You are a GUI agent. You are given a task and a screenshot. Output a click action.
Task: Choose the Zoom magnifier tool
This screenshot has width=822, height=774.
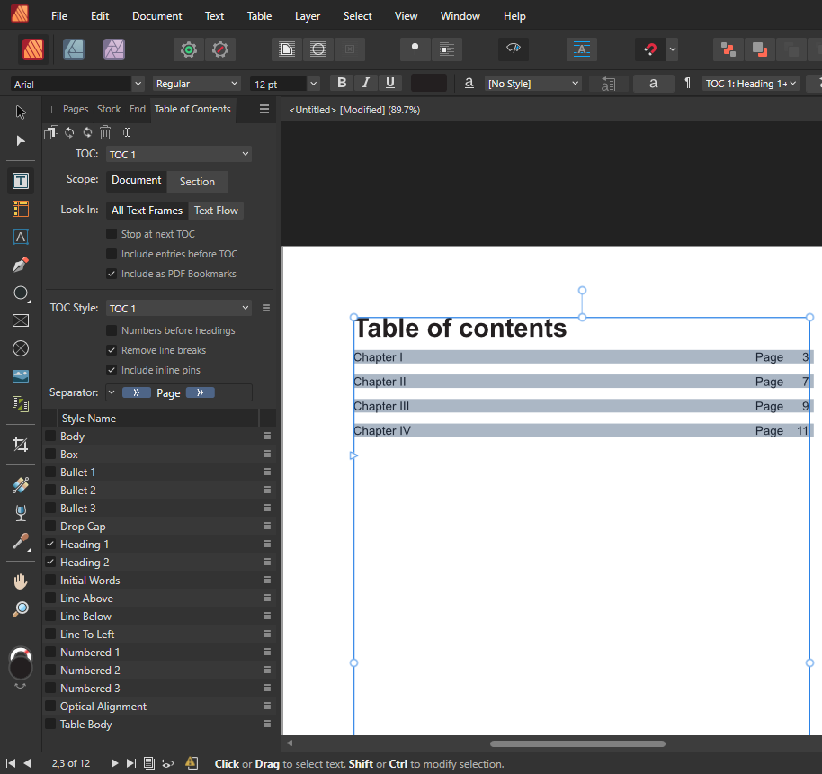[x=21, y=609]
